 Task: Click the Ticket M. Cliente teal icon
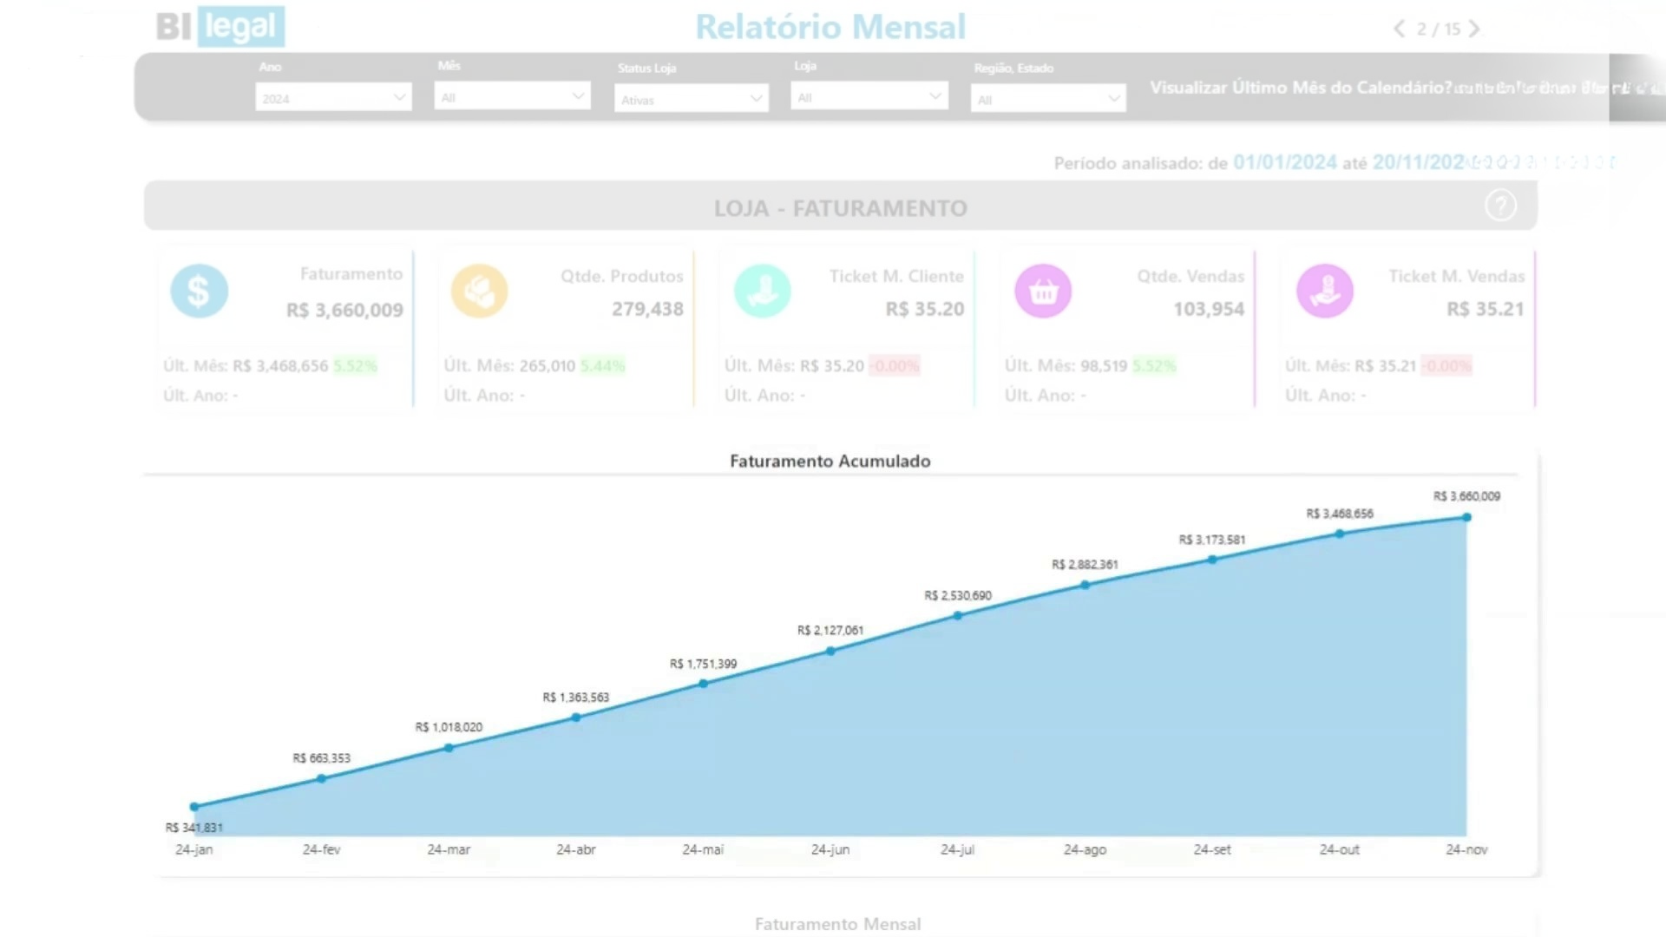762,291
